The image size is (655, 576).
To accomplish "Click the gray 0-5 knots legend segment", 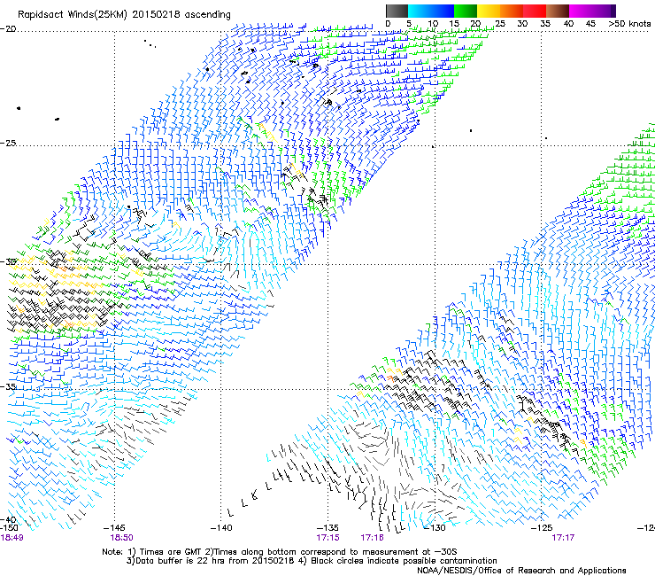I will (397, 11).
